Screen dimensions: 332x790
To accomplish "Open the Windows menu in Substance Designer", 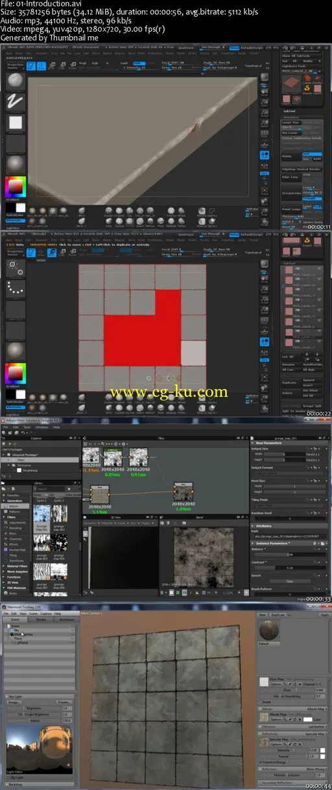I will 41,427.
